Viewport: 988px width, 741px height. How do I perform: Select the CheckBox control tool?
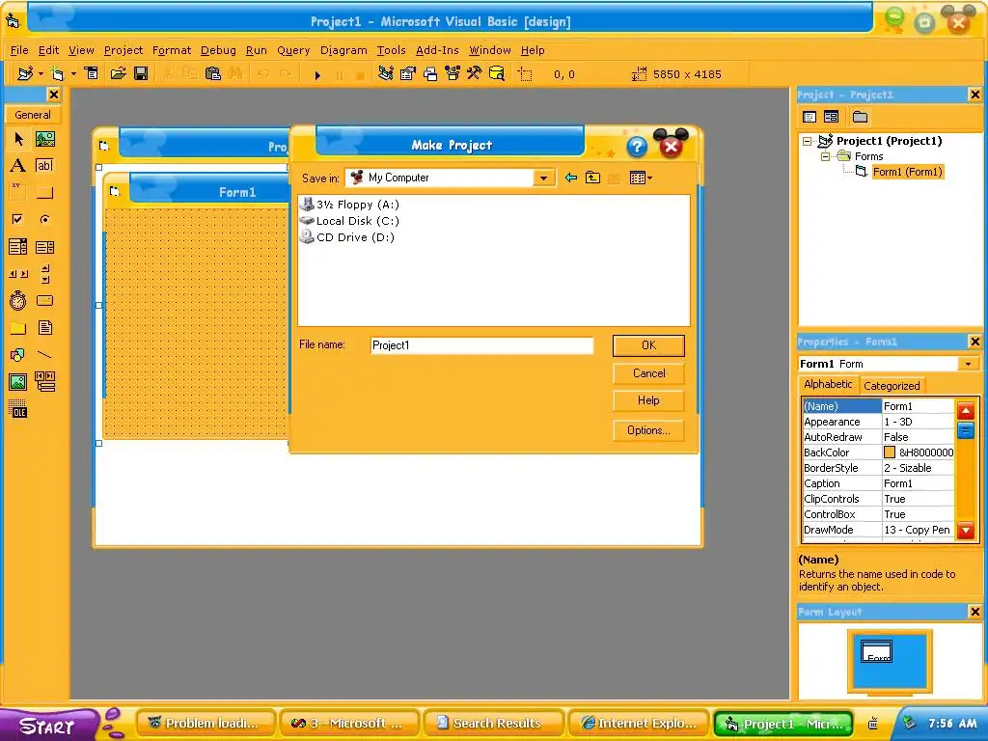pos(18,219)
